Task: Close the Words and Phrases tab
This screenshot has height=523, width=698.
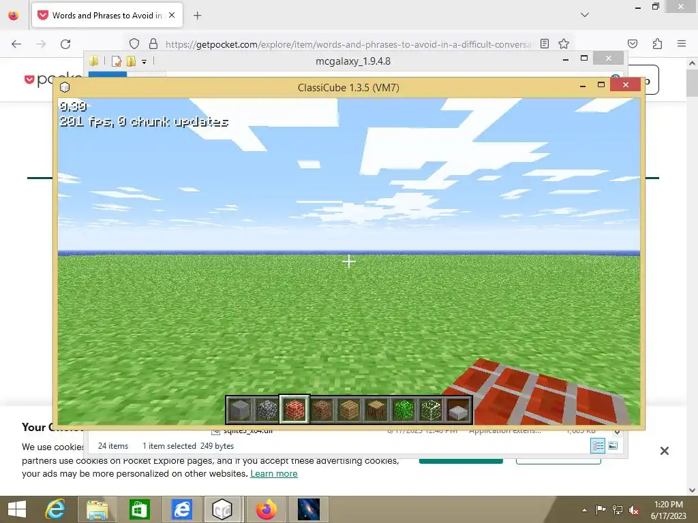Action: [172, 15]
